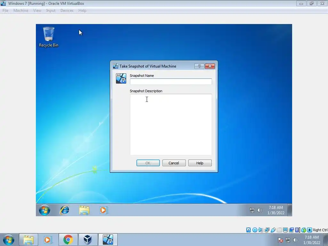
Task: Click host Action Center flag icon
Action: [x=280, y=240]
